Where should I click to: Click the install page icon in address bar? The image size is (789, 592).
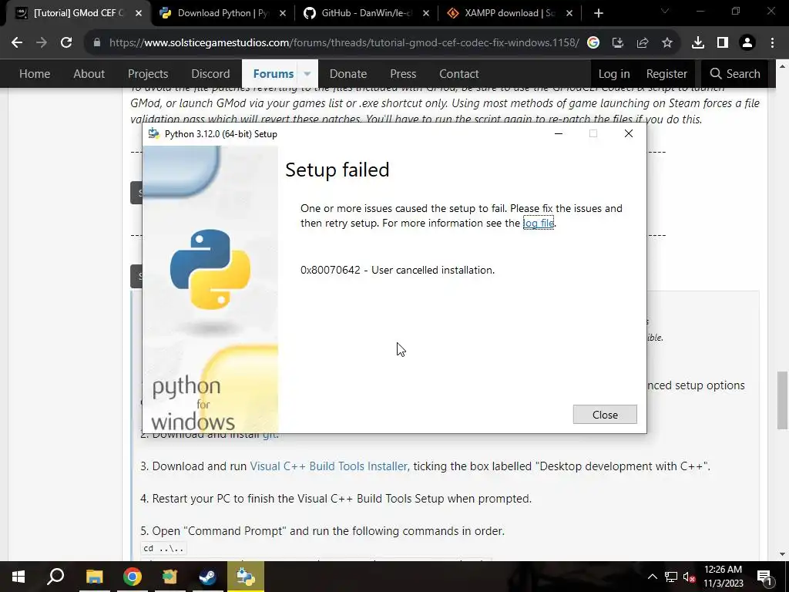[x=618, y=43]
